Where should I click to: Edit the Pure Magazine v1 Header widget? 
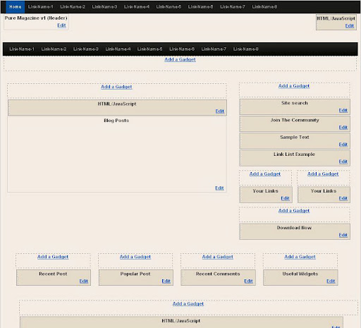[61, 25]
